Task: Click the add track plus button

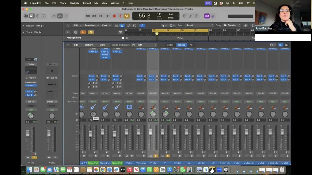Action: click(x=68, y=32)
